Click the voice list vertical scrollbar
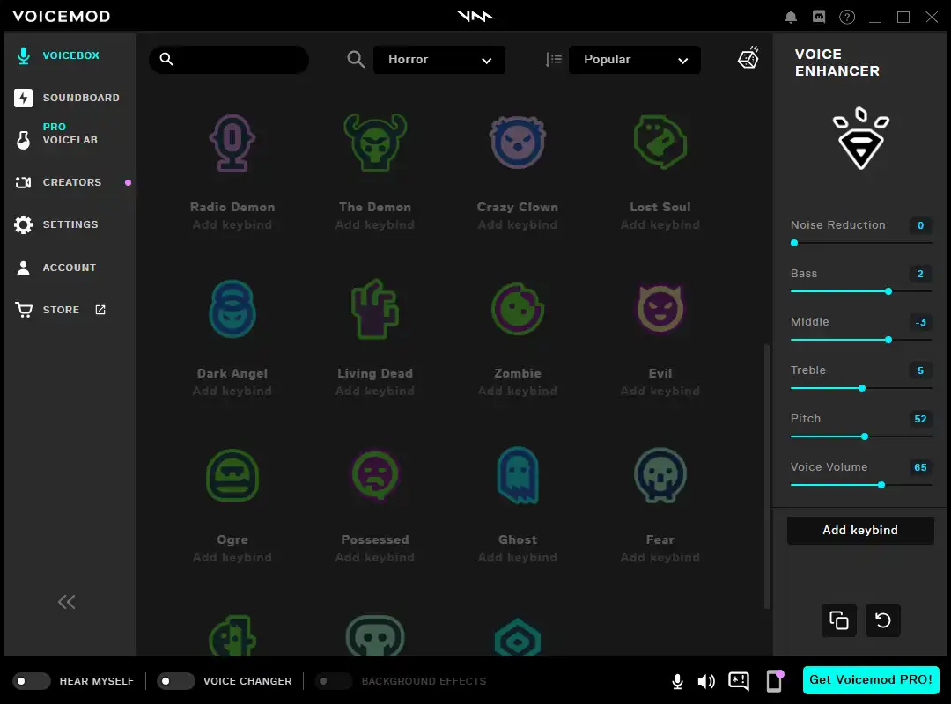Screen dimensions: 951x704 [x=767, y=476]
